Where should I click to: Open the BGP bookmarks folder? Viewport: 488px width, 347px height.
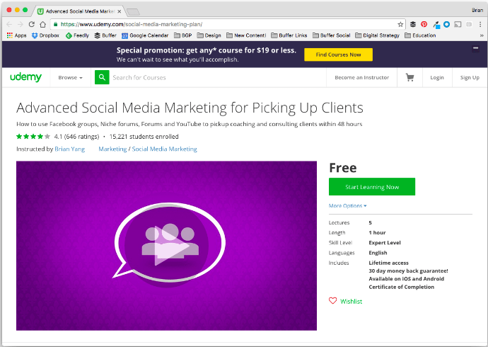click(183, 35)
